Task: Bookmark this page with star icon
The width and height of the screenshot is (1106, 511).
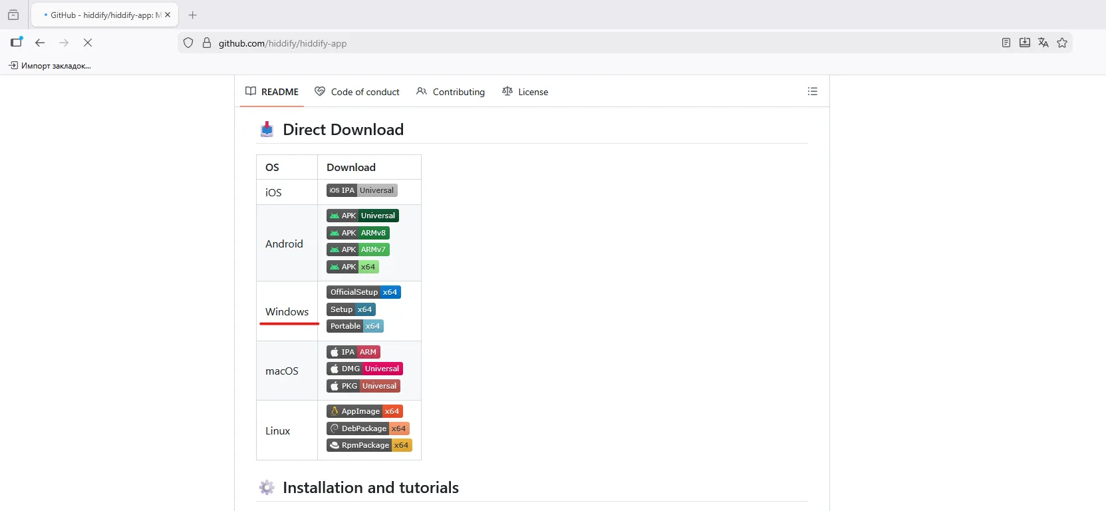Action: pos(1061,43)
